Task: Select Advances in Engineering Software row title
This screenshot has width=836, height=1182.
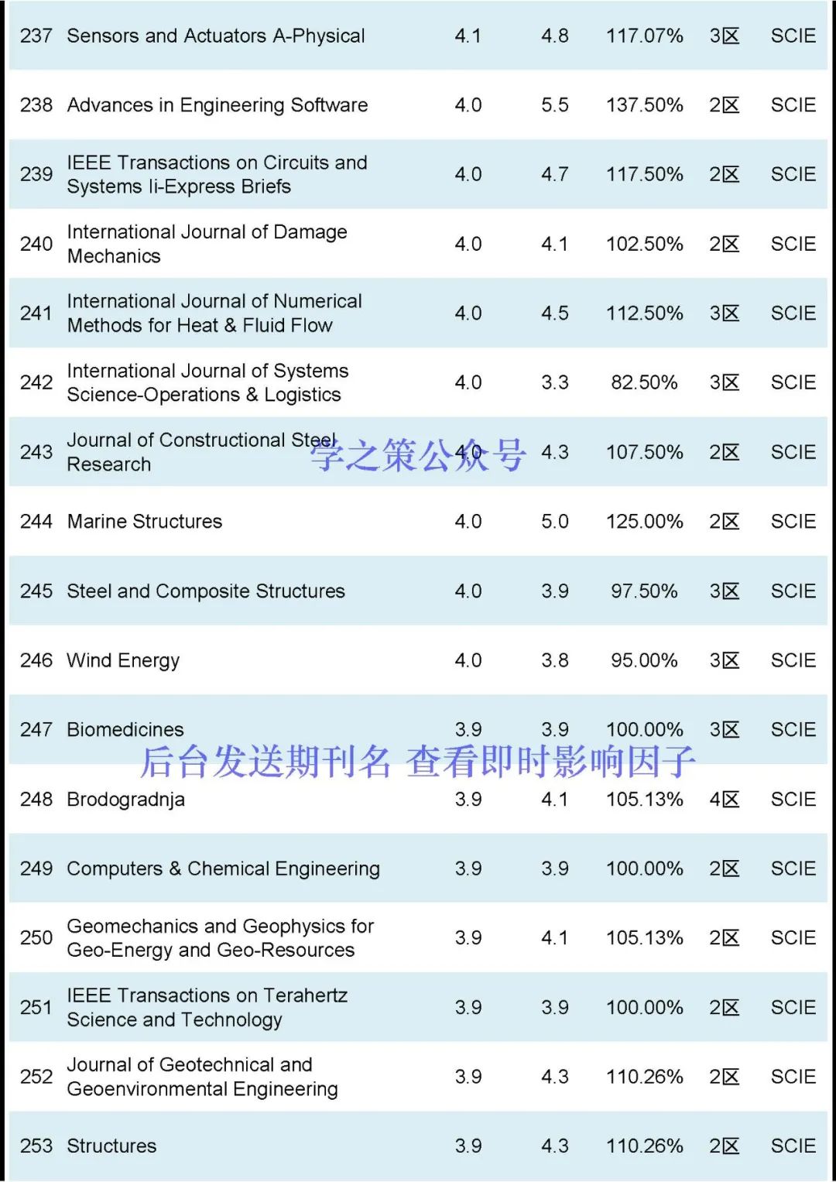Action: click(218, 104)
